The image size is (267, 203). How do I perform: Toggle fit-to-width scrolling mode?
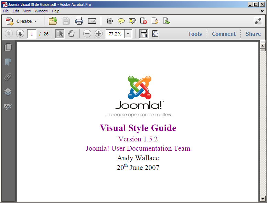[x=144, y=34]
